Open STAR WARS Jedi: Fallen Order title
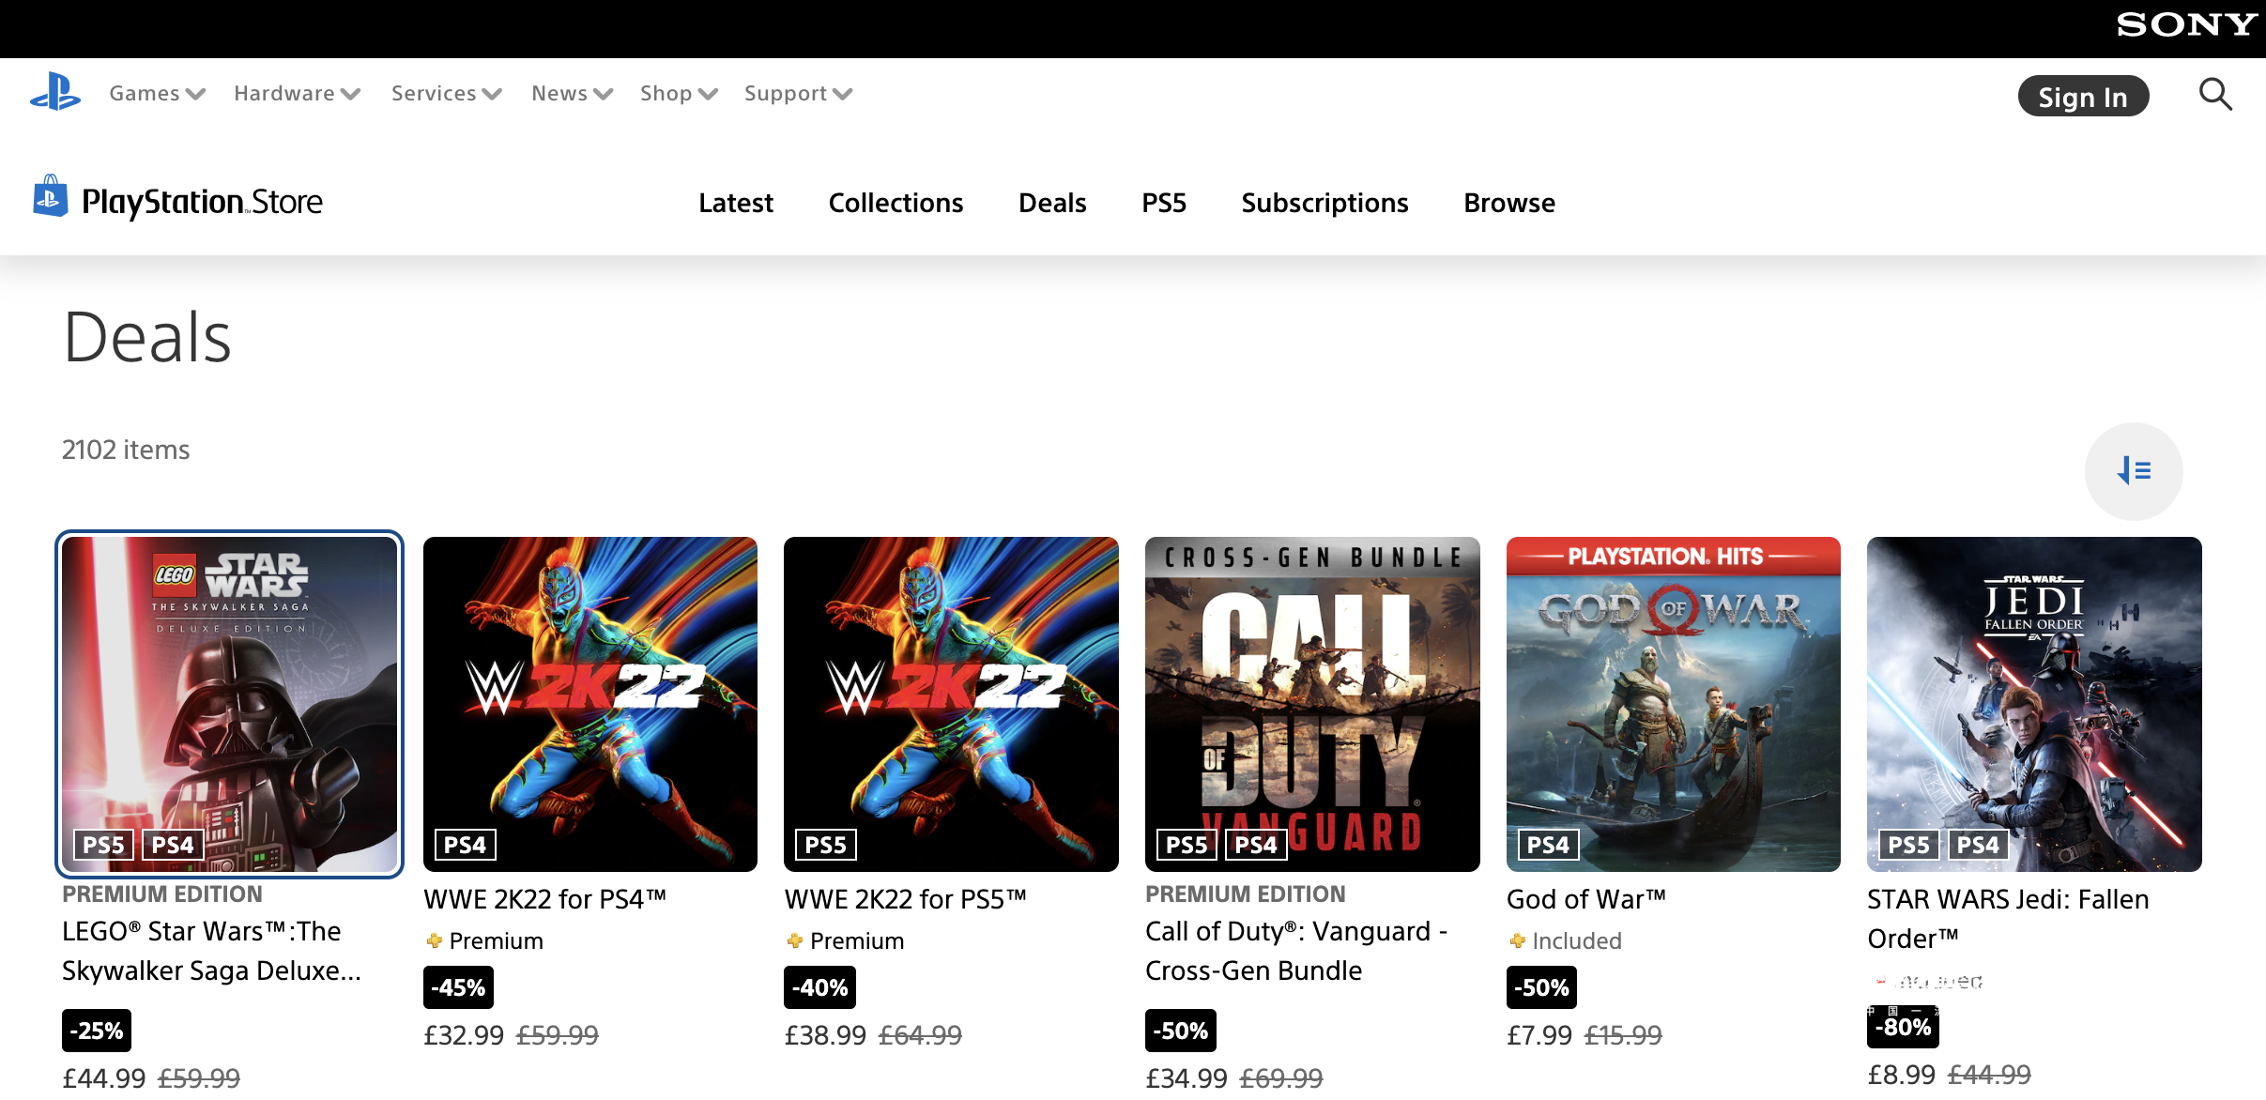The image size is (2266, 1100). tap(2008, 919)
